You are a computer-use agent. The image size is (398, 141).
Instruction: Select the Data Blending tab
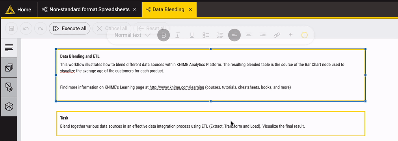click(169, 9)
